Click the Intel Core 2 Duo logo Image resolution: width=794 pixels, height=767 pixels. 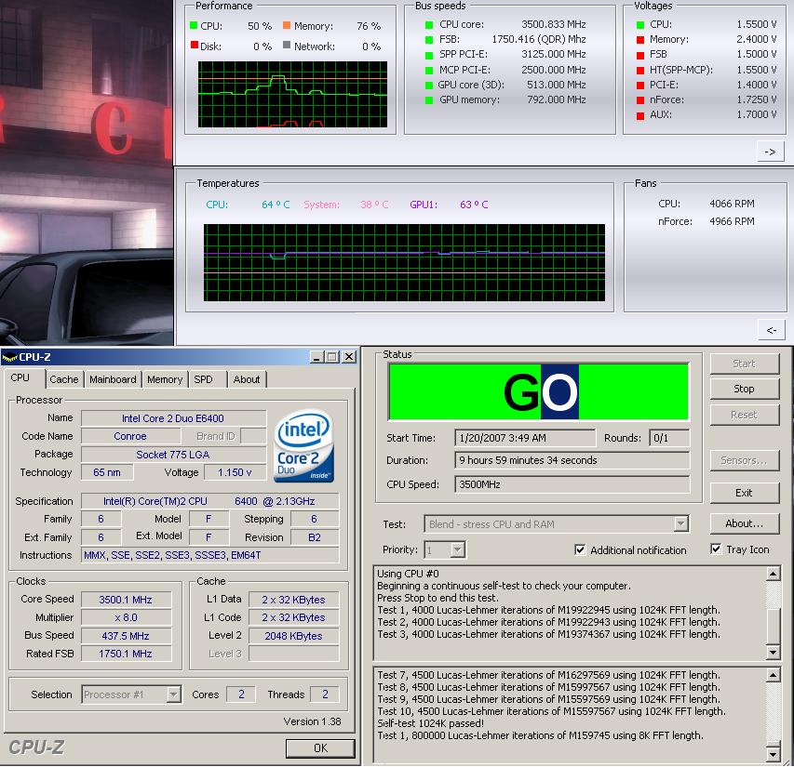[x=303, y=445]
